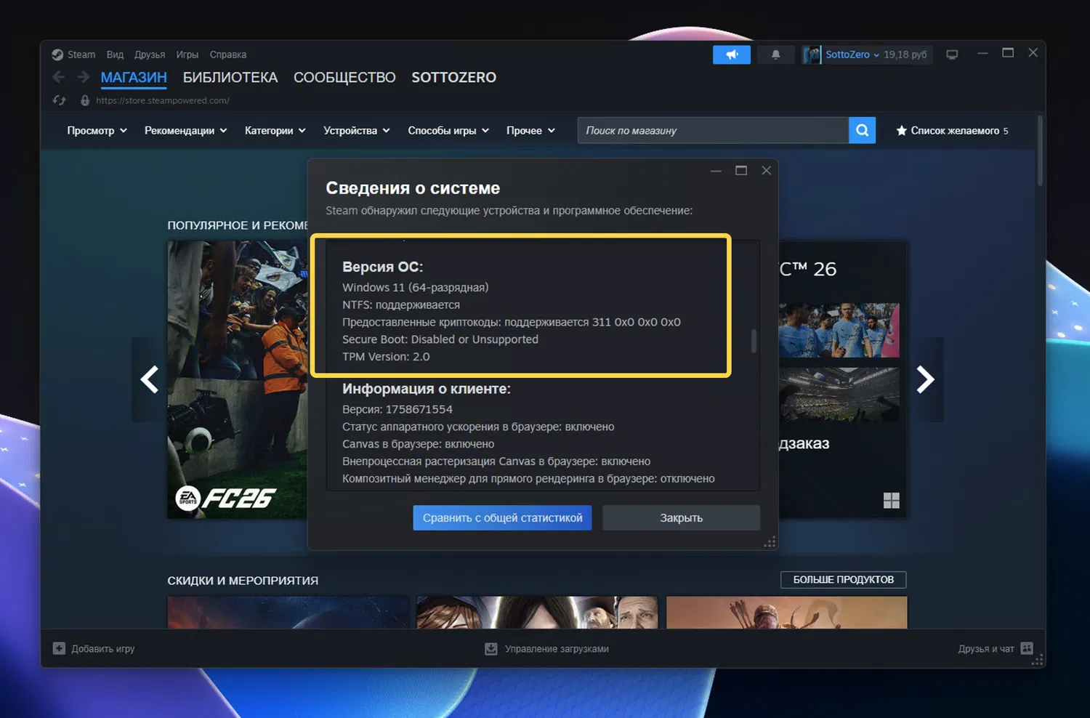Click the system info dialog scrollbar thumb

click(x=754, y=341)
